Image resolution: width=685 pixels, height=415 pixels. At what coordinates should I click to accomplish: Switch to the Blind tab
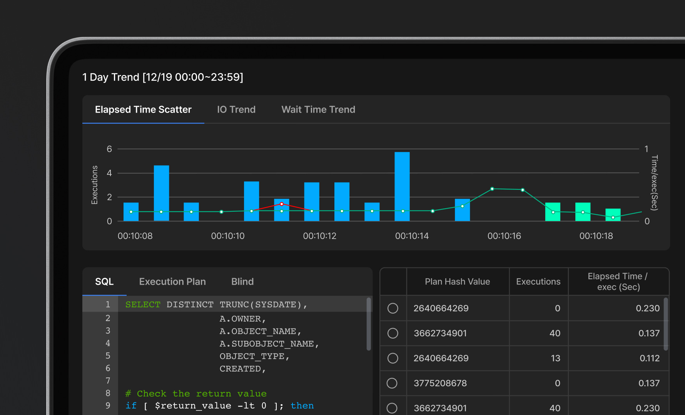tap(242, 282)
